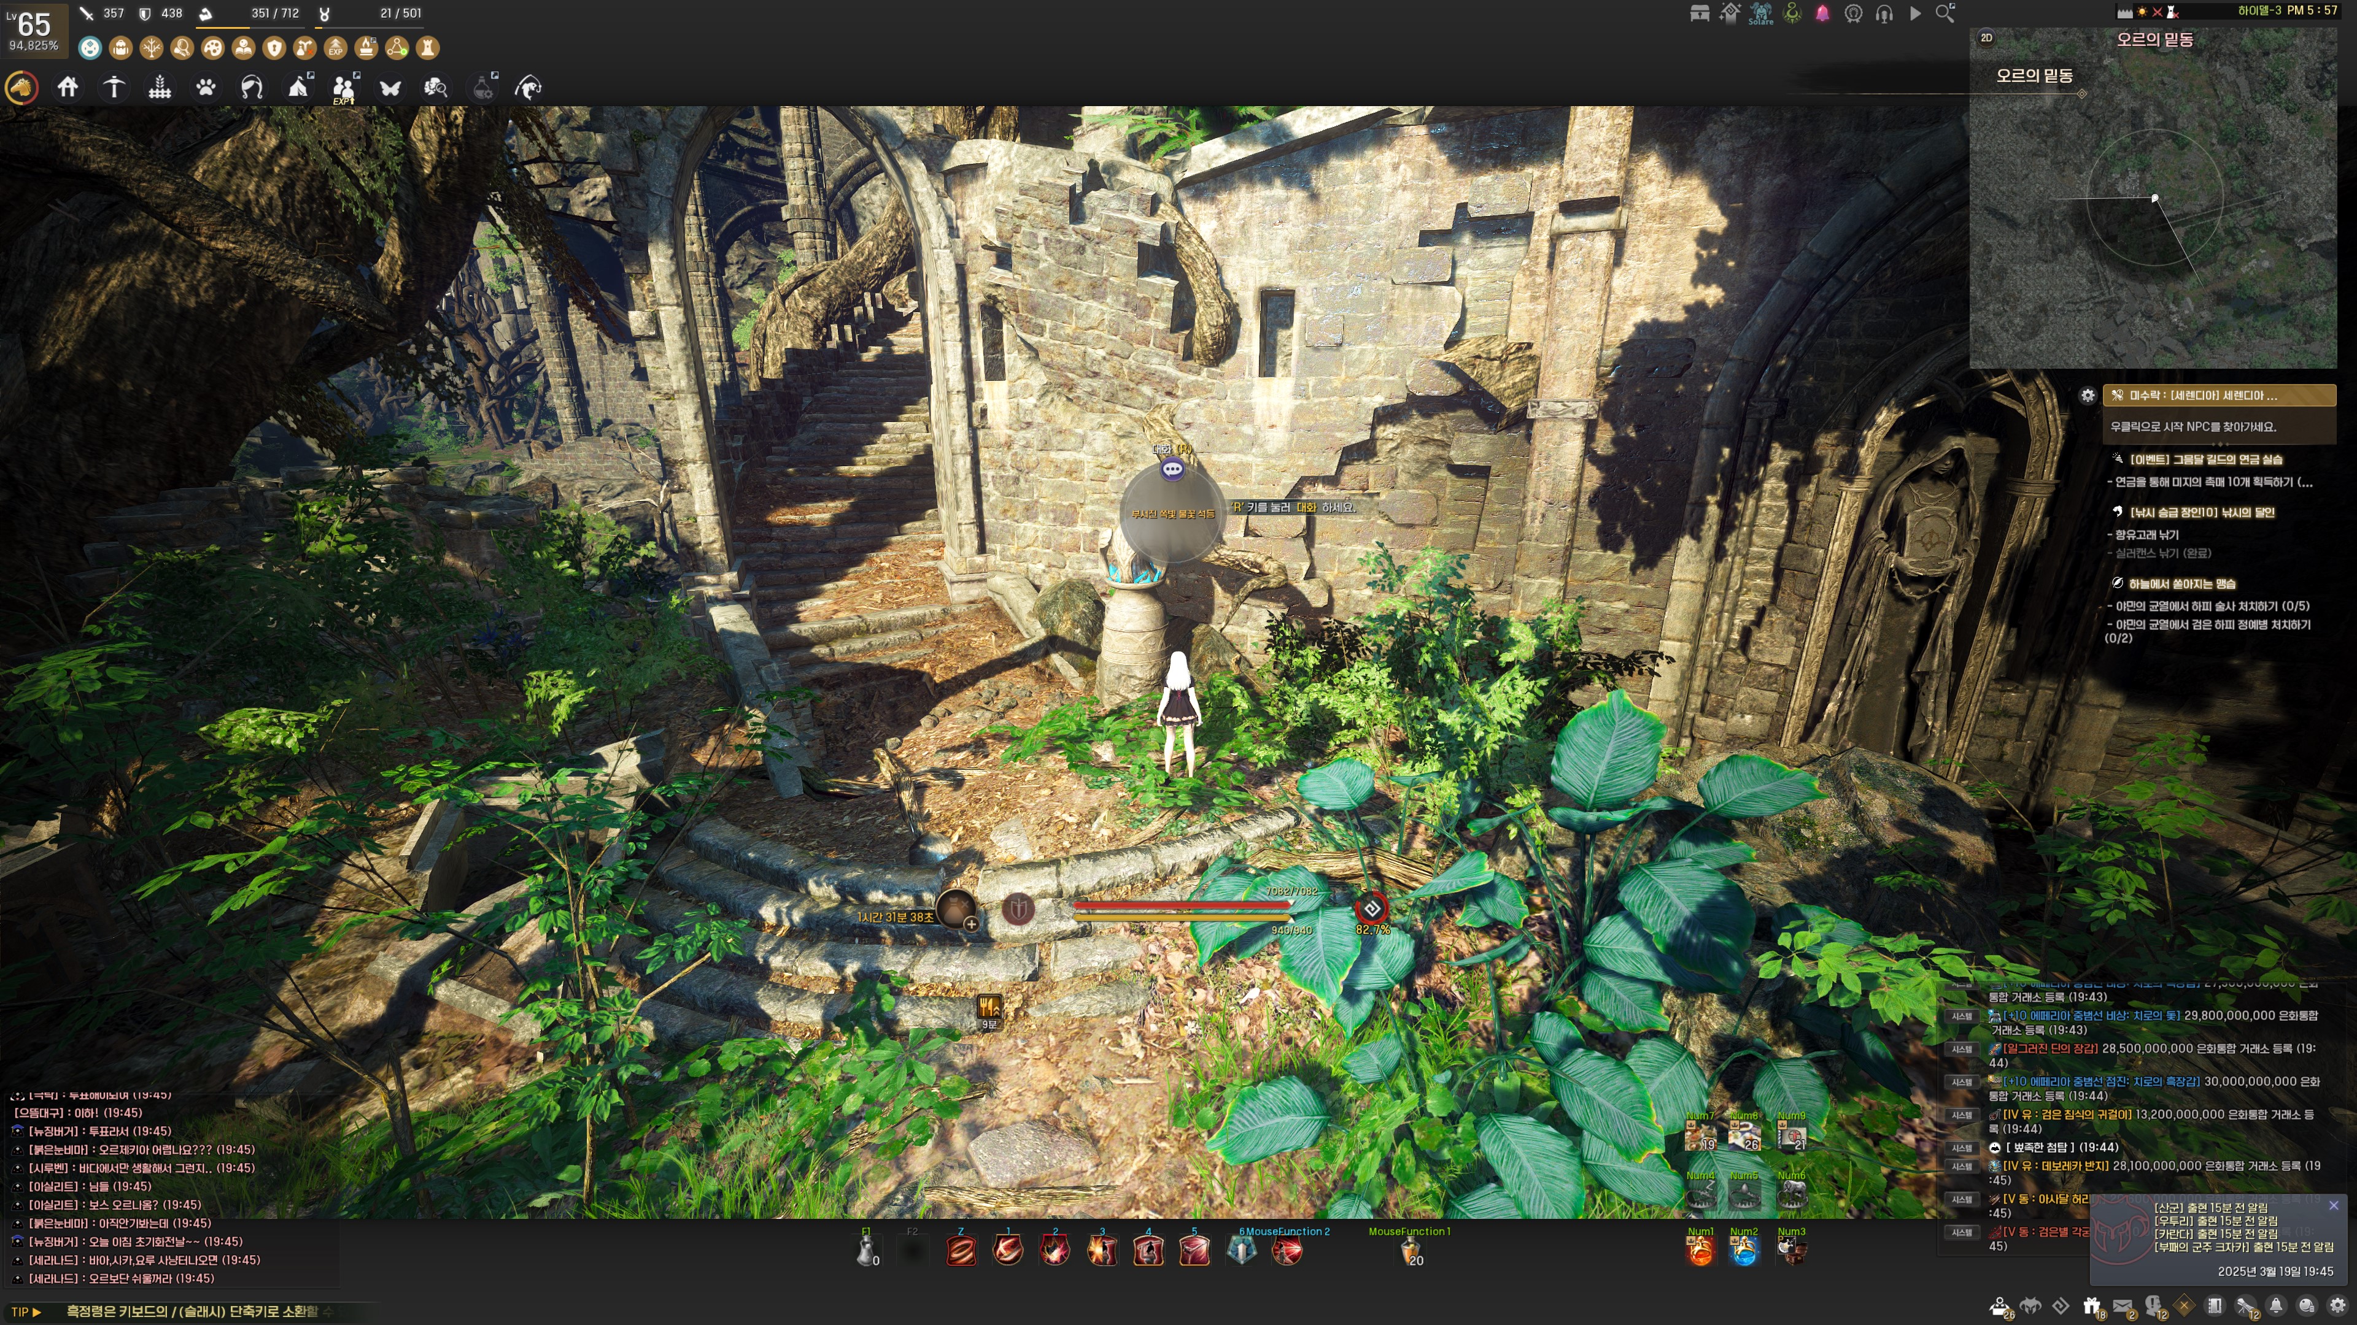Viewport: 2357px width, 1325px height.
Task: Select the 하늘에서 쏟아지는 맹습 quest
Action: click(2182, 585)
